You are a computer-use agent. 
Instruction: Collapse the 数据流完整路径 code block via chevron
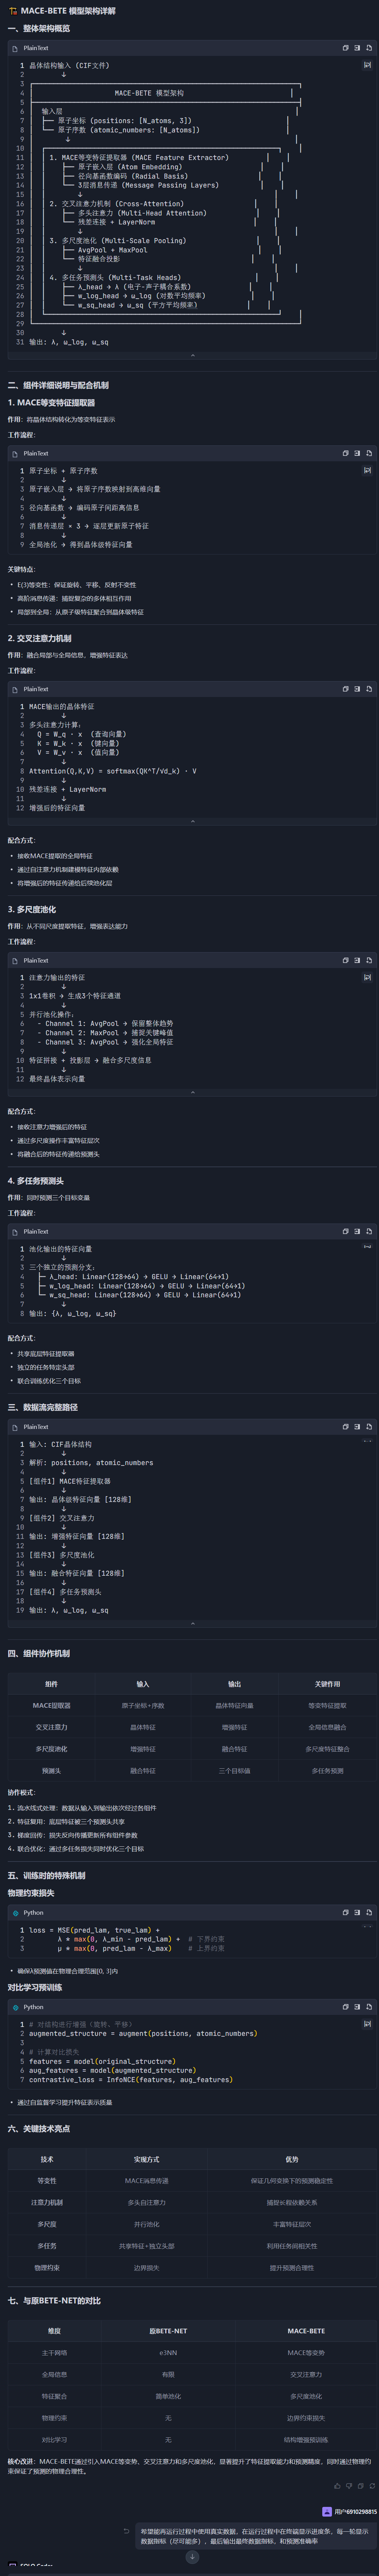[x=193, y=1623]
